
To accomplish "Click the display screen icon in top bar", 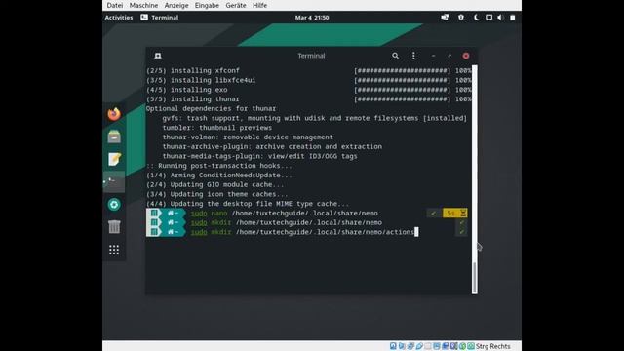I will click(x=488, y=18).
